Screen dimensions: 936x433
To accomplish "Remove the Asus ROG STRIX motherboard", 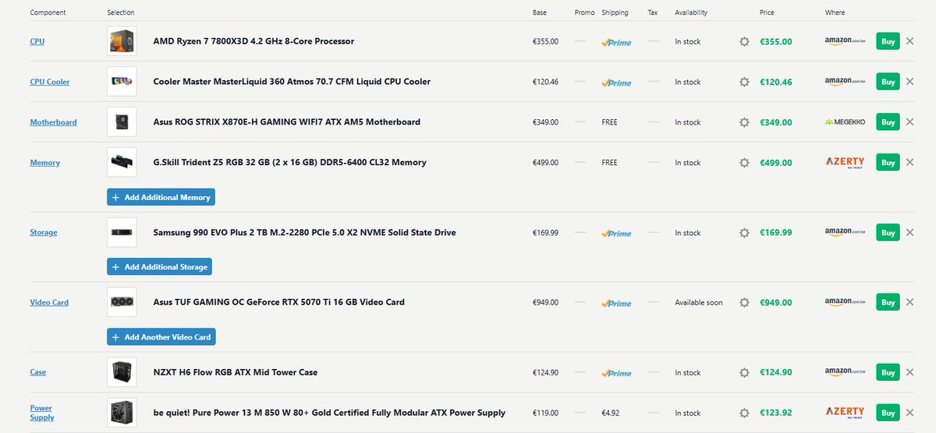I will [x=909, y=122].
